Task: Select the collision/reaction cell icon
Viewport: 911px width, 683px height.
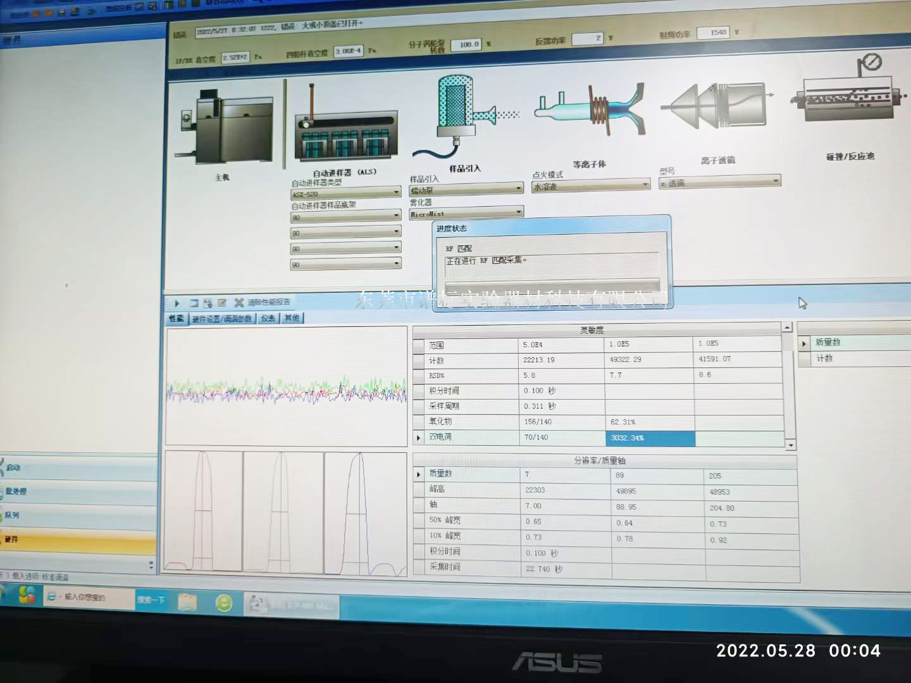Action: click(848, 101)
